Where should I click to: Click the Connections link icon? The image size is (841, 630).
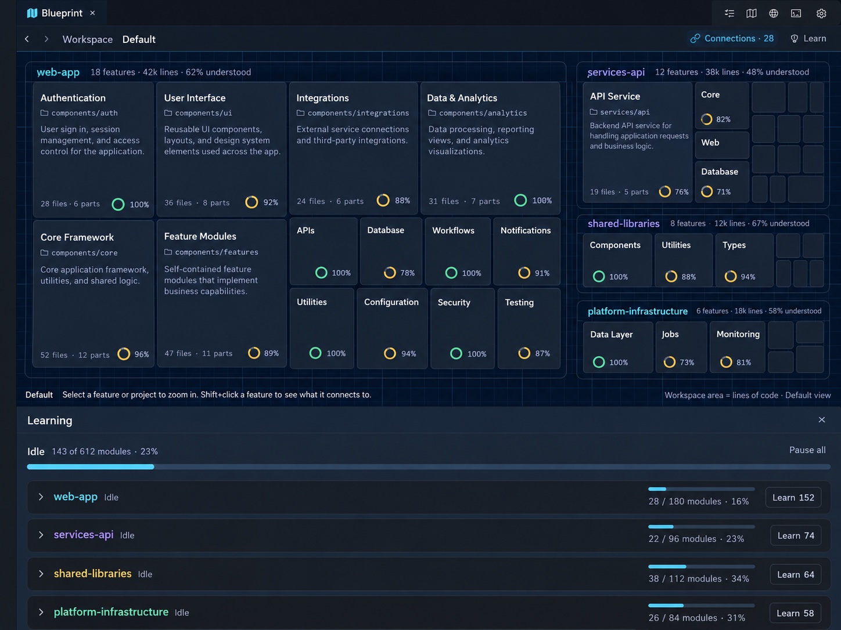[695, 38]
